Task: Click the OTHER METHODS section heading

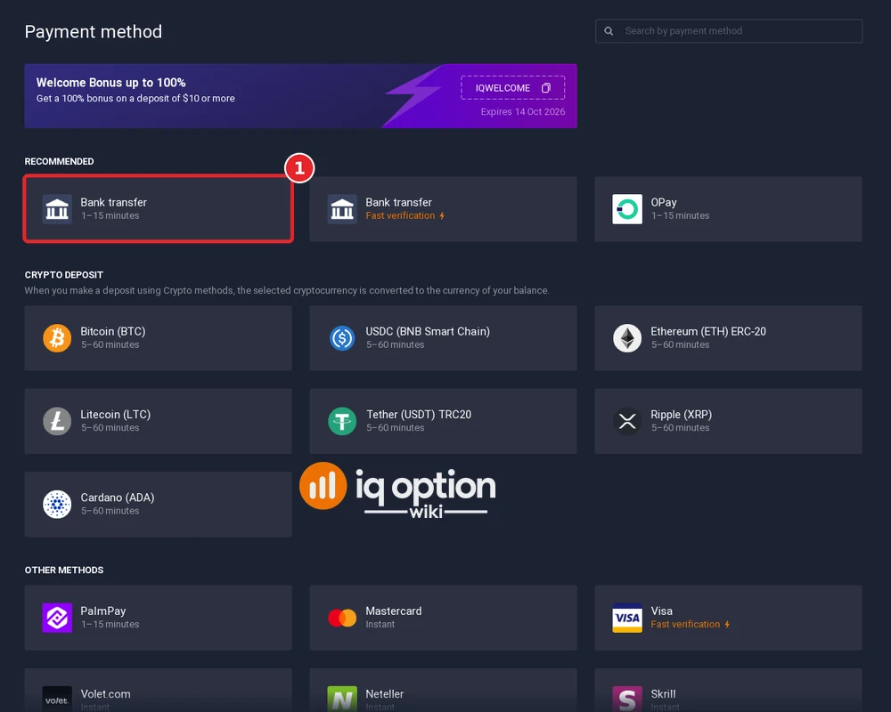Action: pos(63,570)
